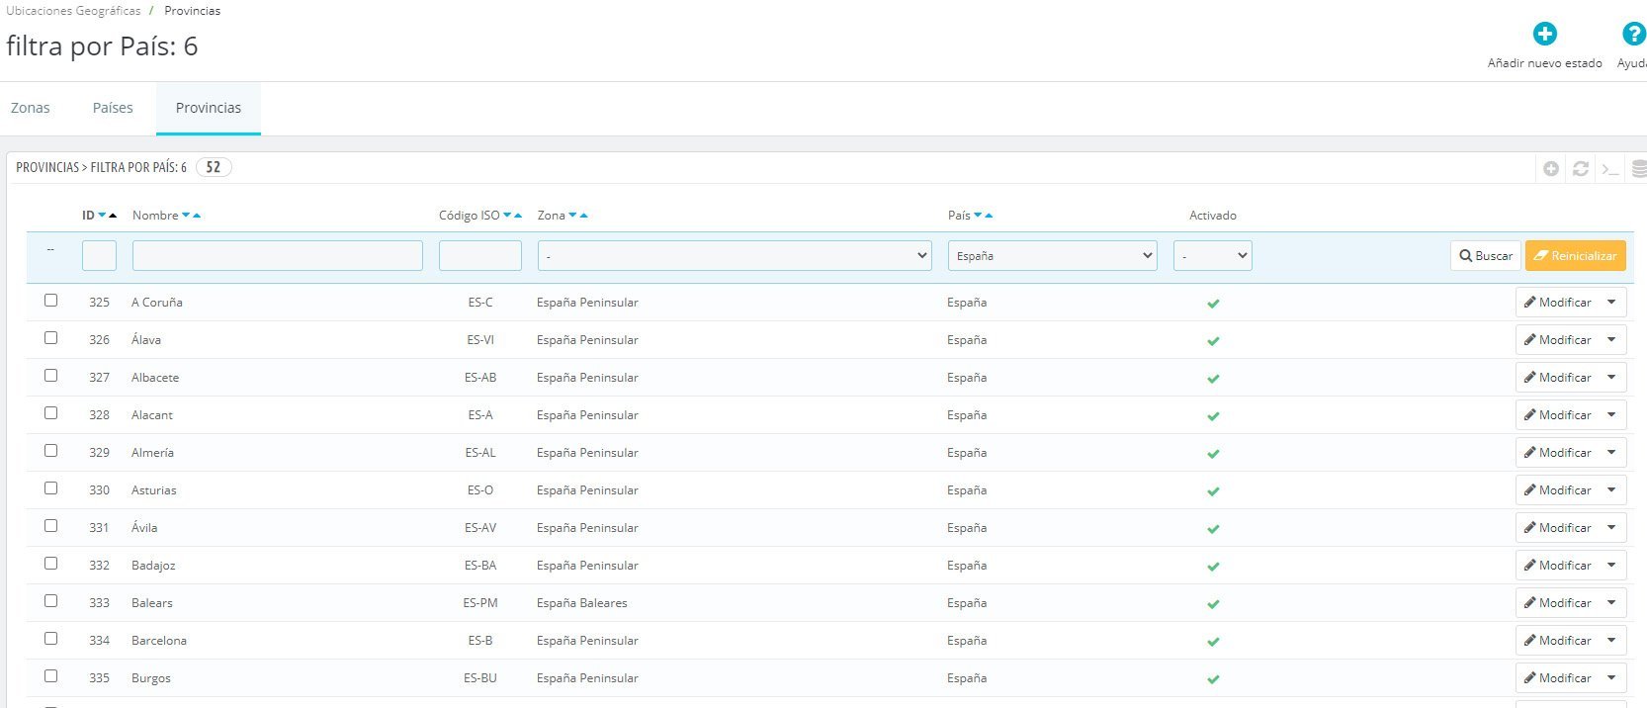Switch to the Países tab
The width and height of the screenshot is (1647, 708).
(113, 108)
